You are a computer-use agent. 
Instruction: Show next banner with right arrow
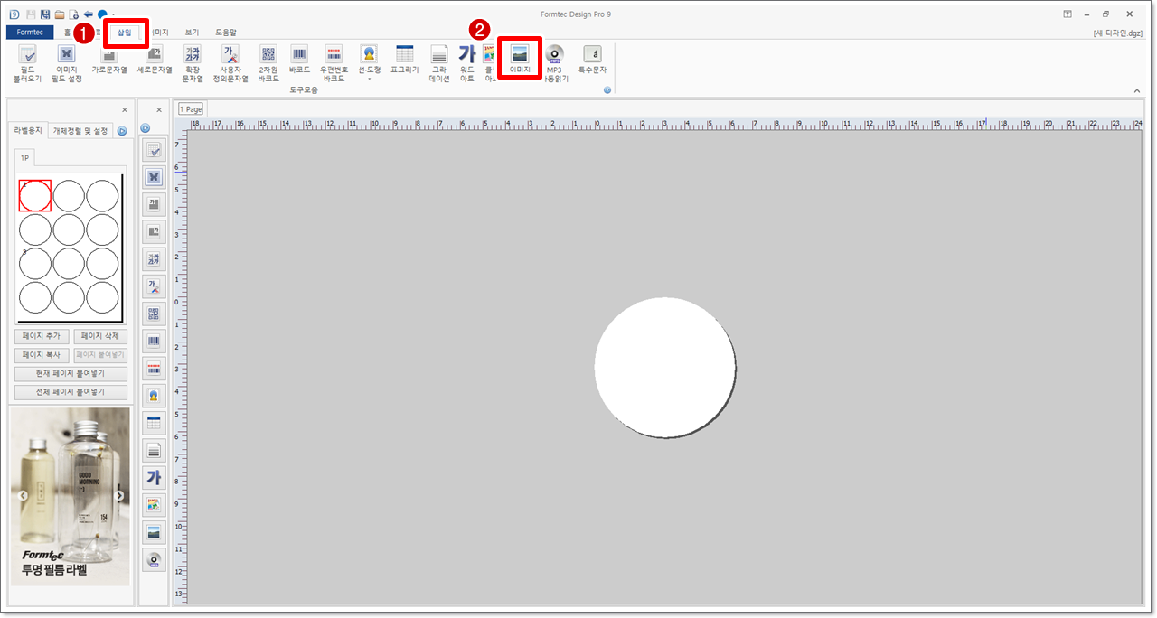119,496
